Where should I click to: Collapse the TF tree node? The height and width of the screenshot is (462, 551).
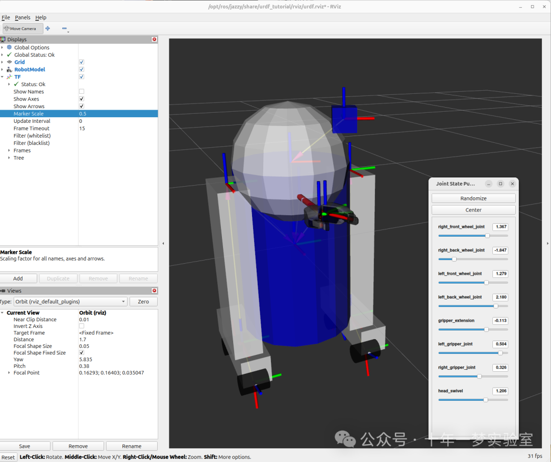(2, 76)
